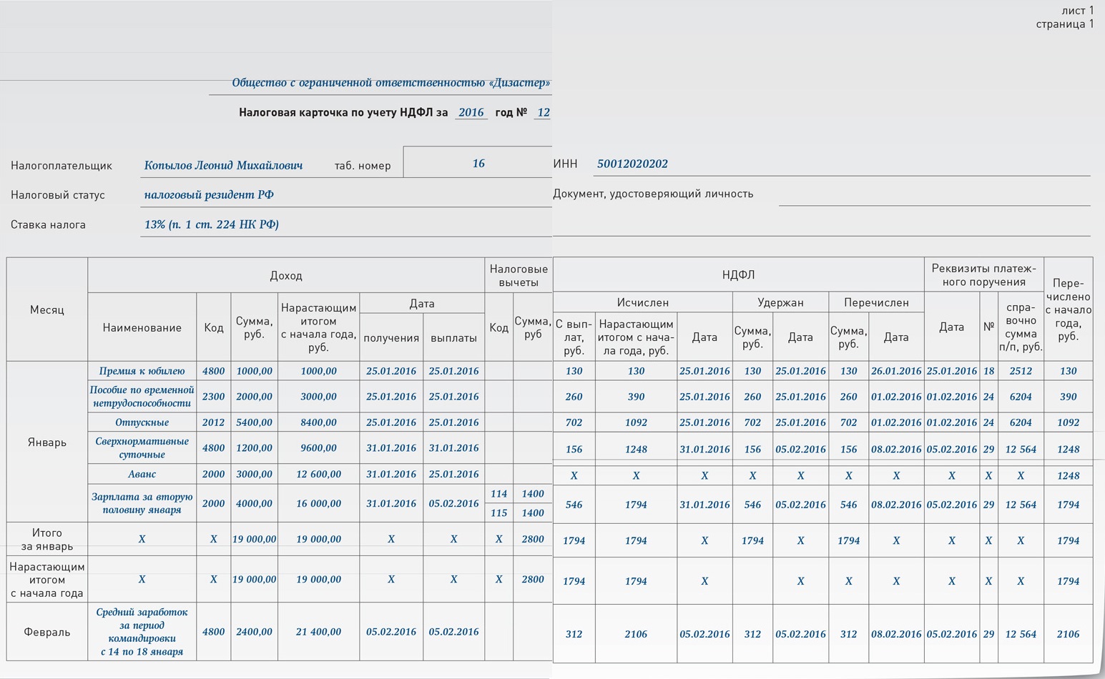Screen dimensions: 1105x679
Task: Click 'Средний заработок за период командировки' cell
Action: [x=142, y=632]
